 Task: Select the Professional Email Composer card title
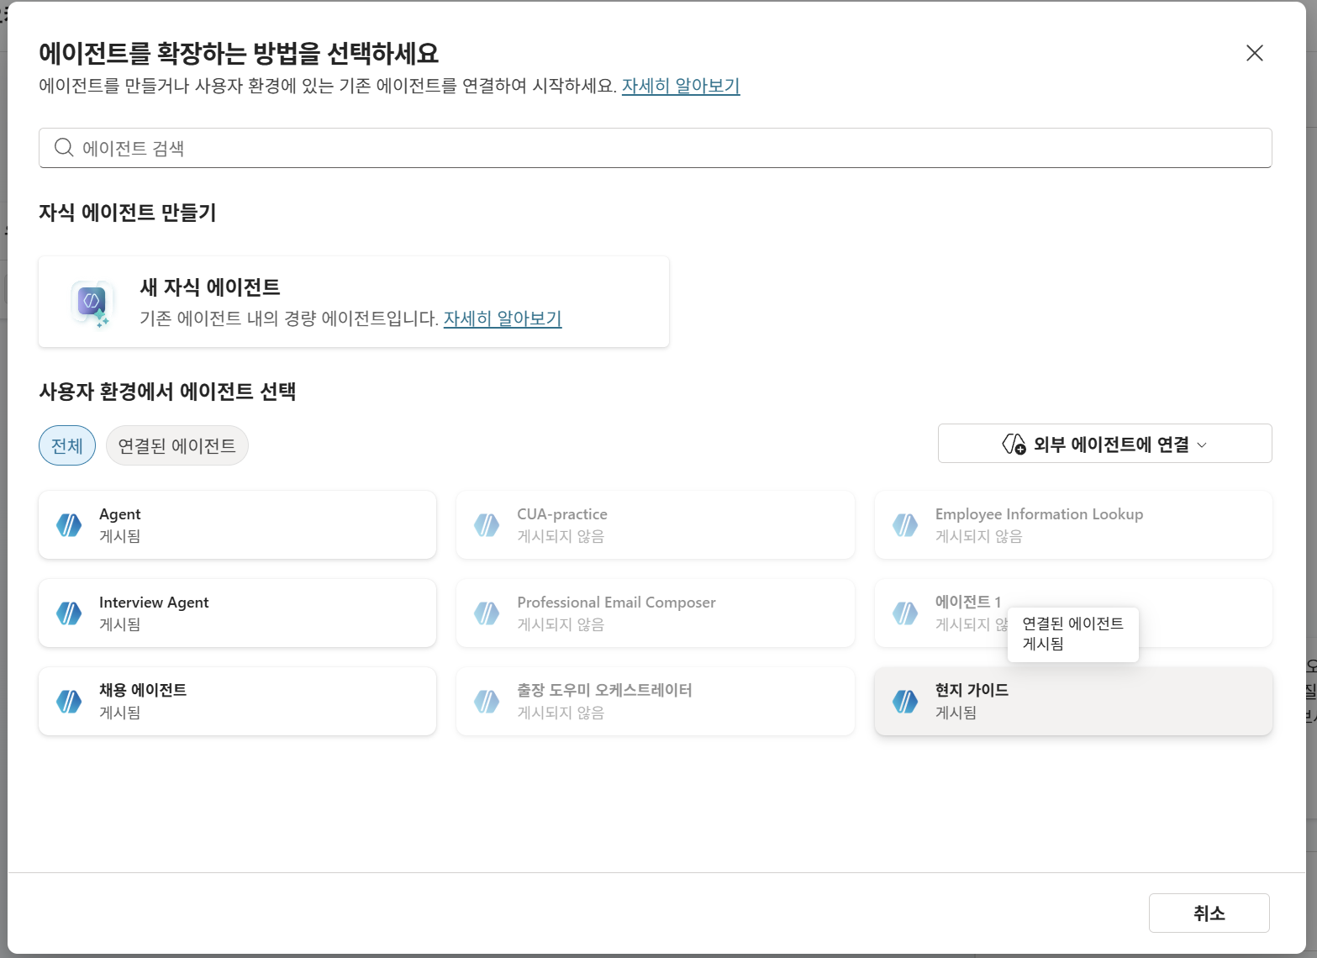616,603
